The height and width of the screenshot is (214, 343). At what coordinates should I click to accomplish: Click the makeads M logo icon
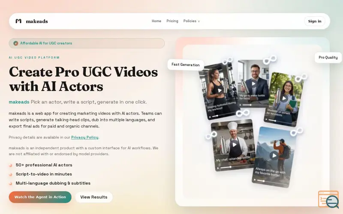click(x=18, y=21)
